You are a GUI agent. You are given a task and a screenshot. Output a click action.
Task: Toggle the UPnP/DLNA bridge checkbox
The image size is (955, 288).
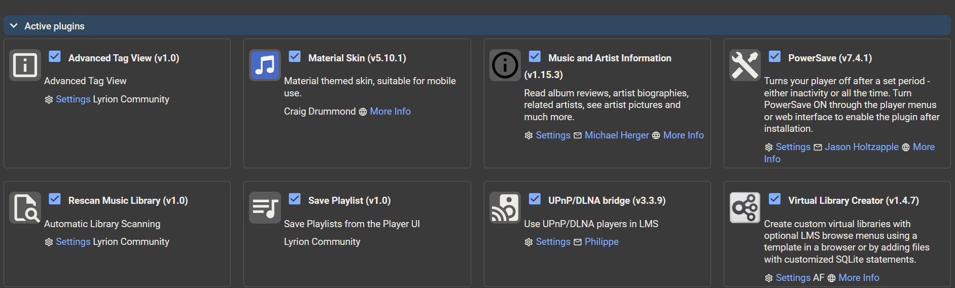click(535, 199)
